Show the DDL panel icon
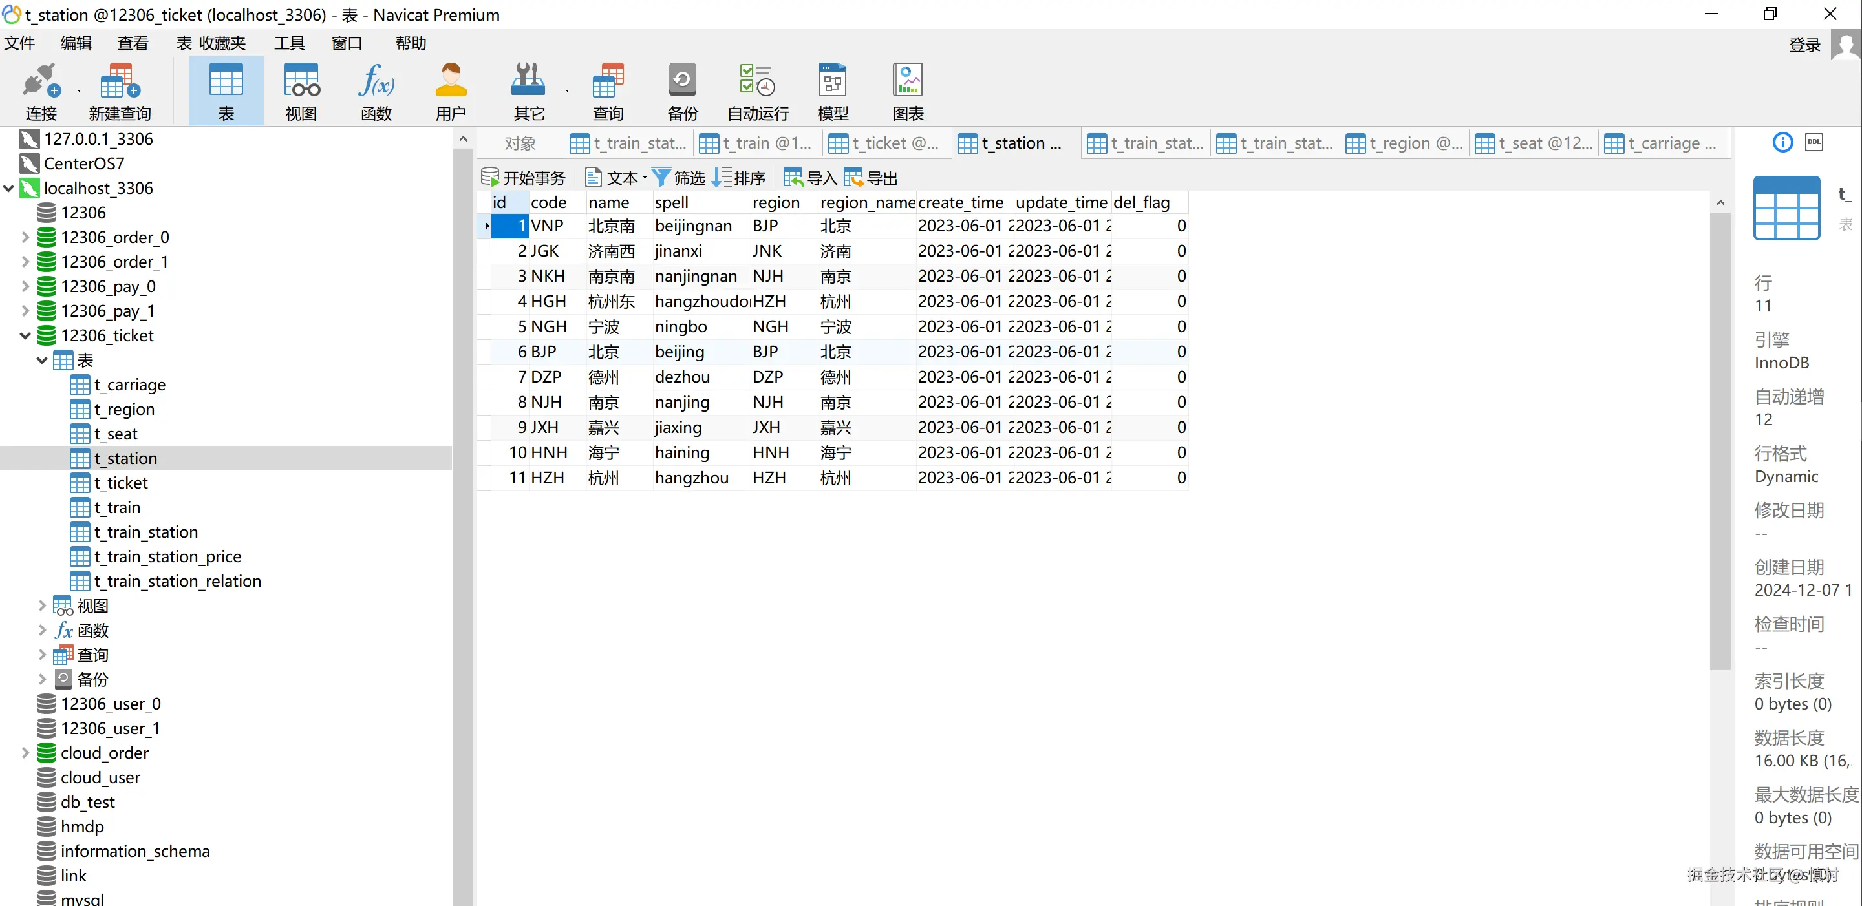1862x906 pixels. (1814, 142)
